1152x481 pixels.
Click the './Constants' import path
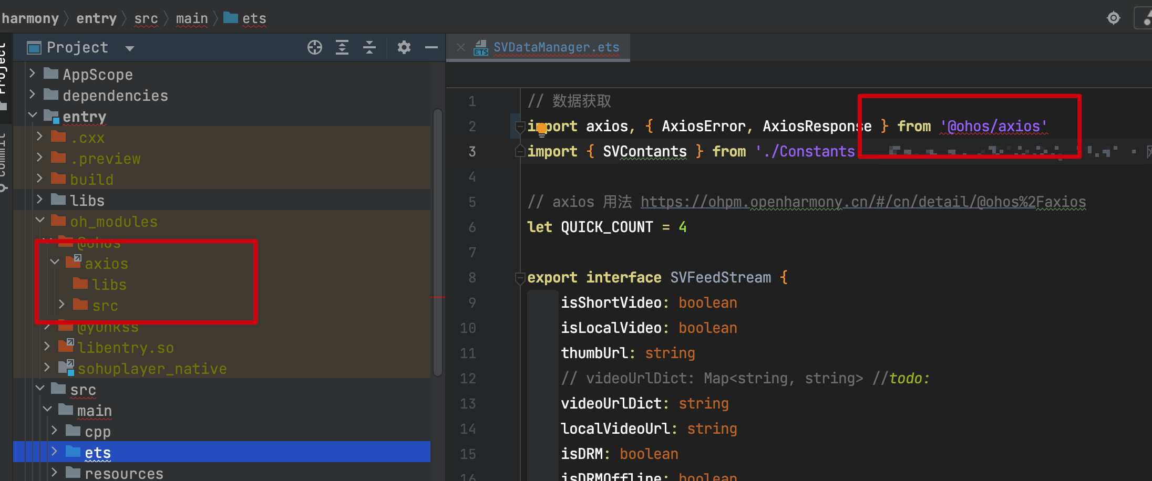click(805, 152)
